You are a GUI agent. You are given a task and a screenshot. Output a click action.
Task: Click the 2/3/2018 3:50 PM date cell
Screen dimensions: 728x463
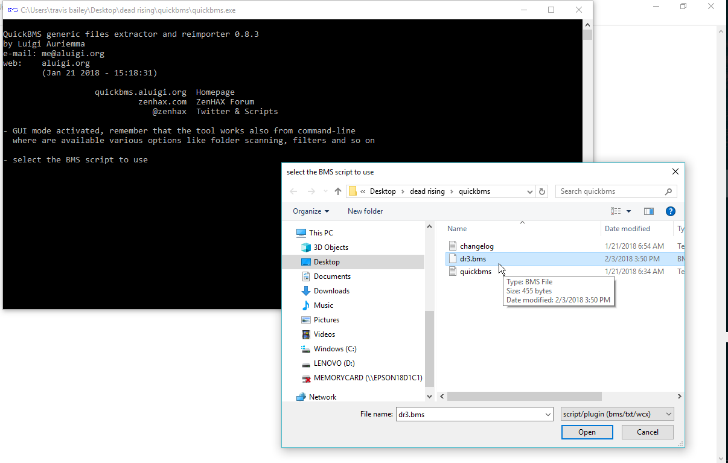pyautogui.click(x=632, y=259)
